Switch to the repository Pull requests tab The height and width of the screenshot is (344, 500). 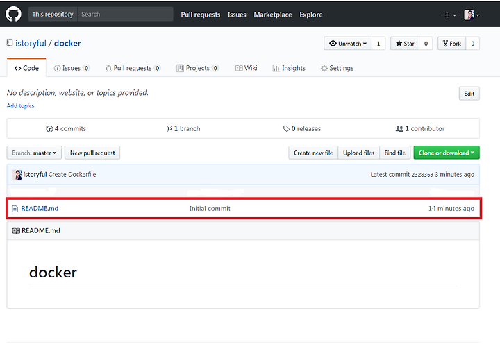point(133,68)
